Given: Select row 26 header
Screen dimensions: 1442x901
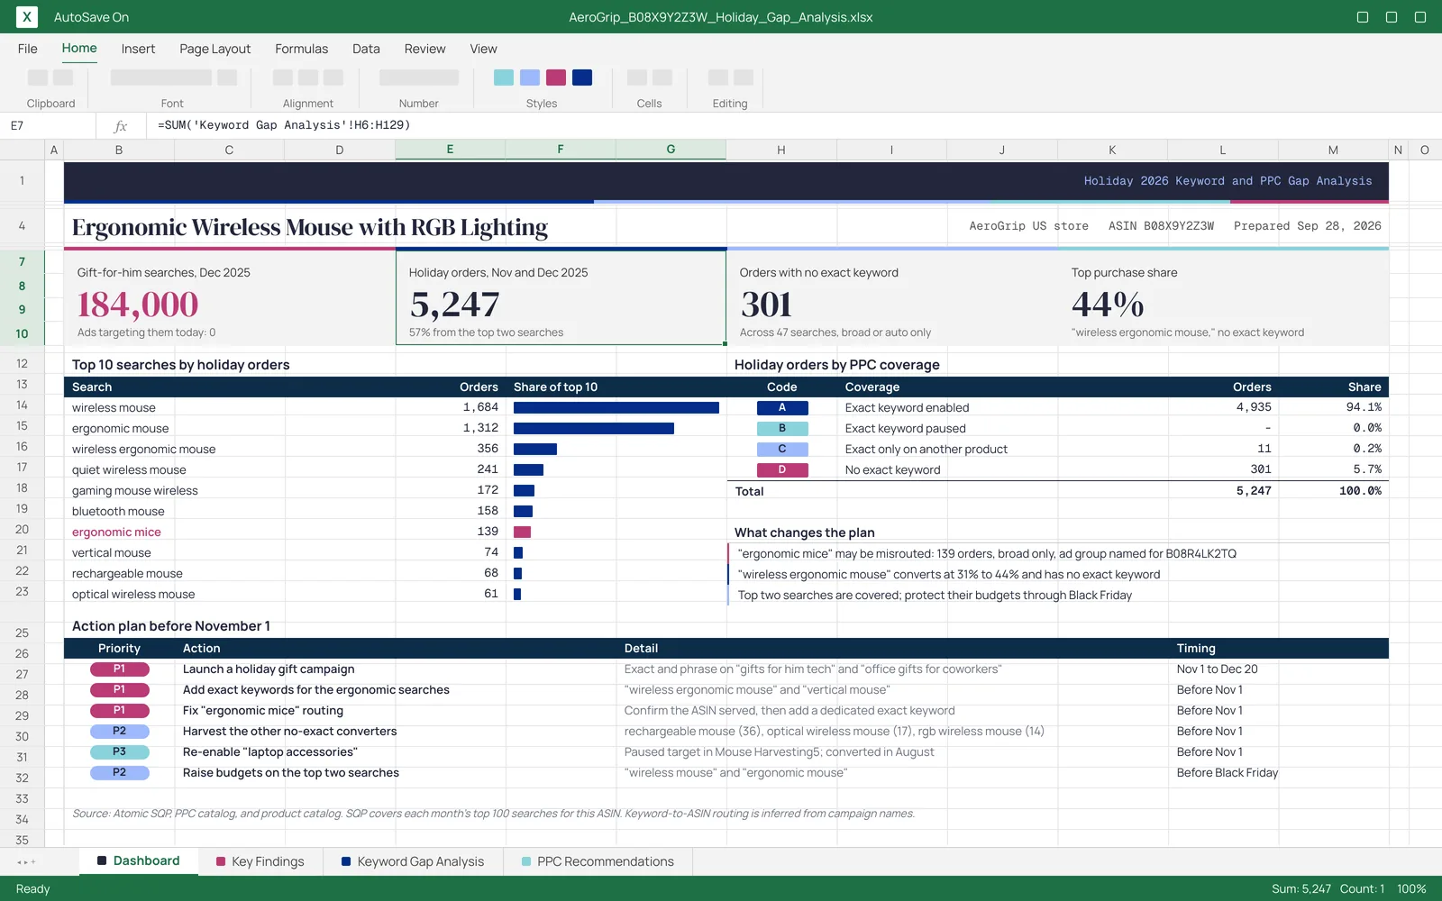Looking at the screenshot, I should (22, 654).
